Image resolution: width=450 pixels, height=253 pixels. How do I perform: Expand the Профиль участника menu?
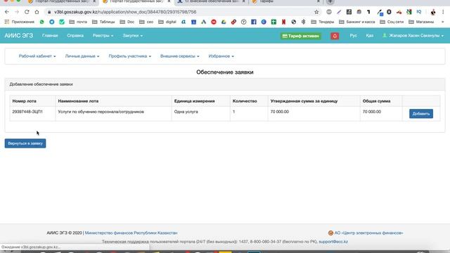(x=129, y=56)
